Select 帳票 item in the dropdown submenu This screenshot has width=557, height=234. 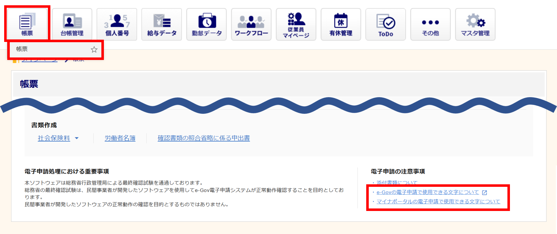click(22, 49)
